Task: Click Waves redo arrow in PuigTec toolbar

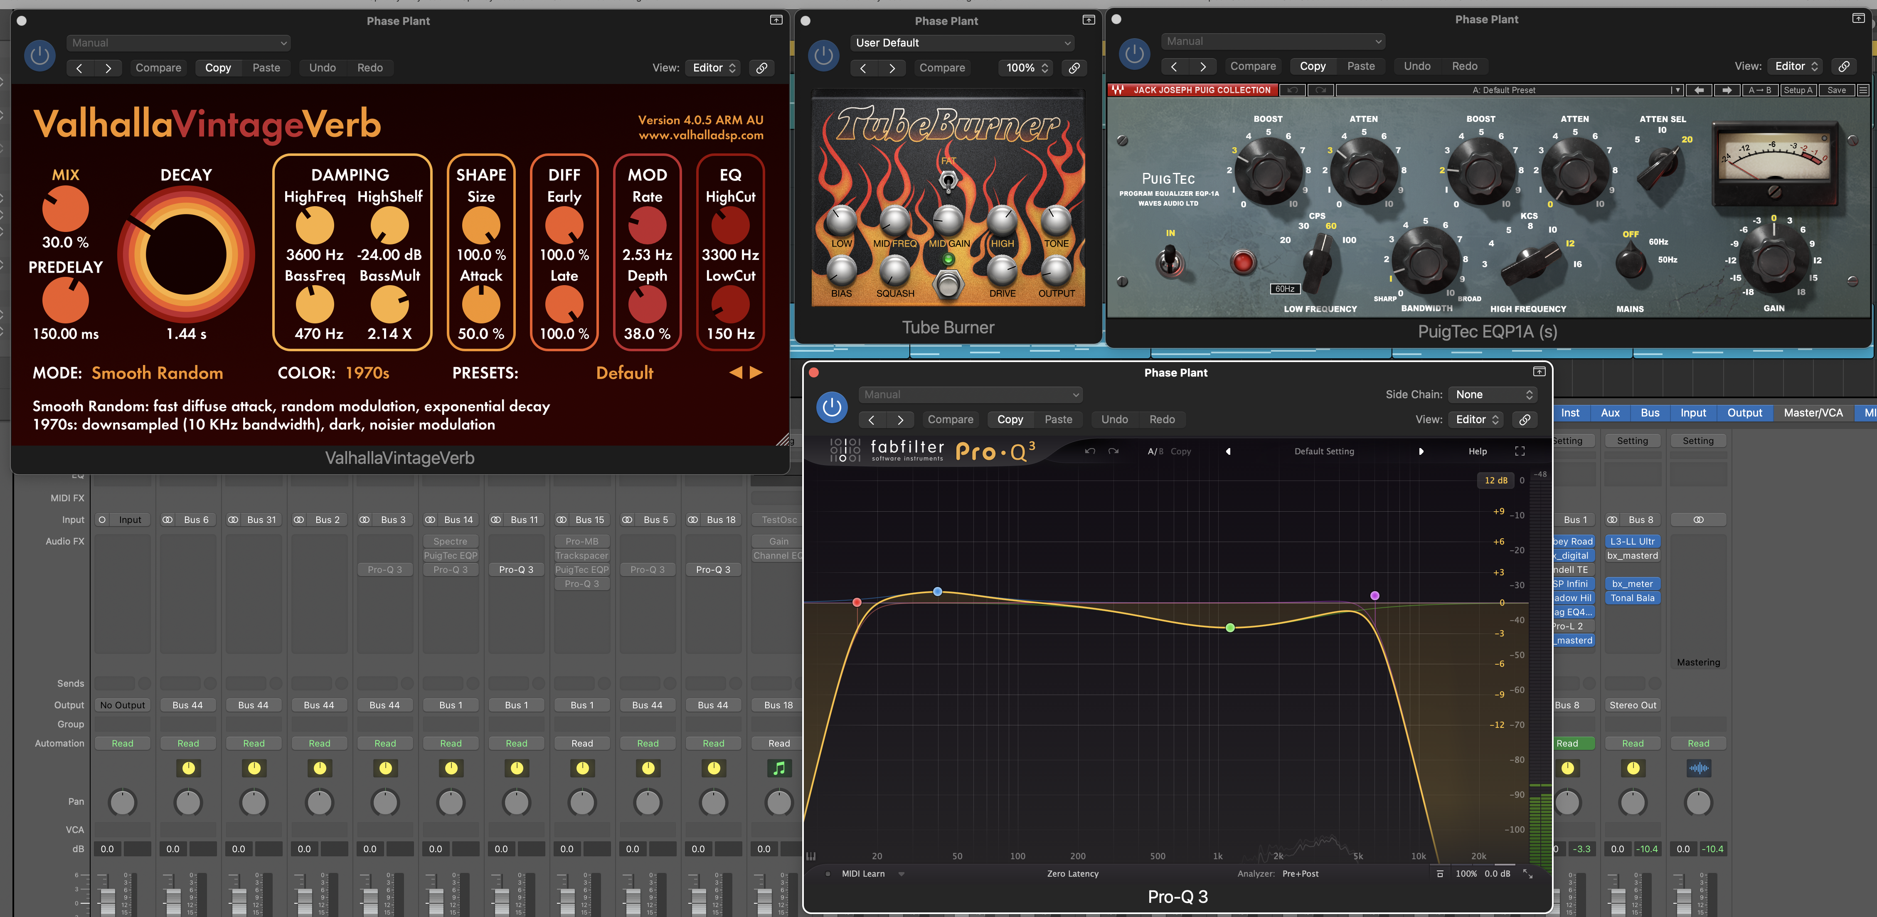Action: 1320,90
